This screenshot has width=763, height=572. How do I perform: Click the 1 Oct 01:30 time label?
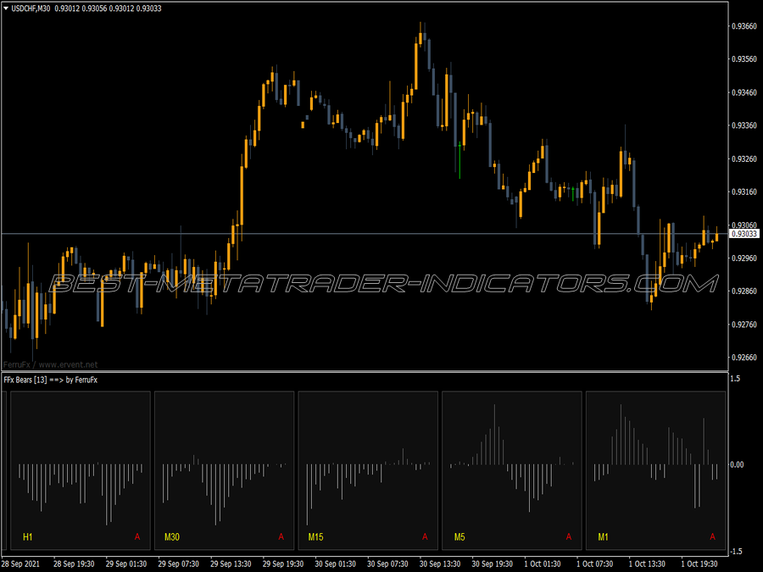coord(543,564)
